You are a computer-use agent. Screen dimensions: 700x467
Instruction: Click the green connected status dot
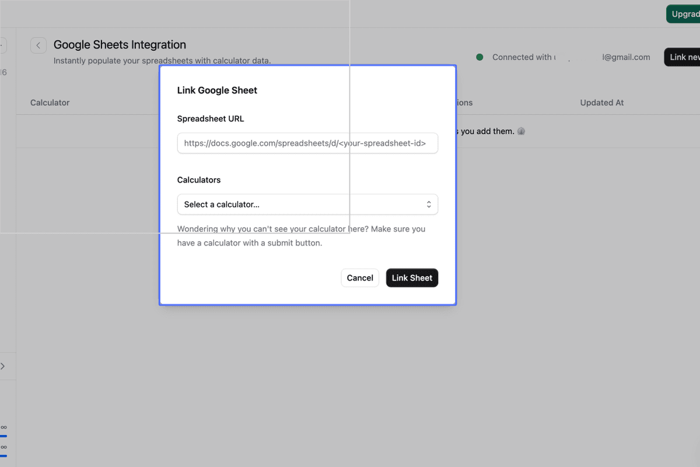[x=480, y=57]
